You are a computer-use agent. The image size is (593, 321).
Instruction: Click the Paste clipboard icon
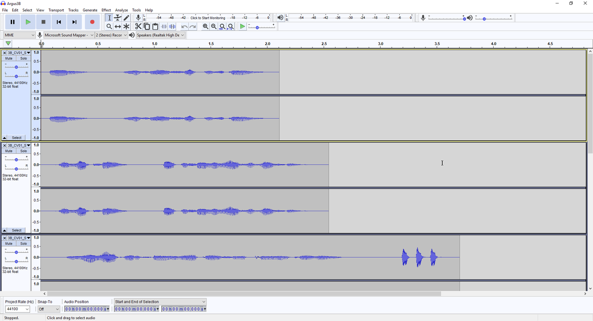tap(155, 26)
